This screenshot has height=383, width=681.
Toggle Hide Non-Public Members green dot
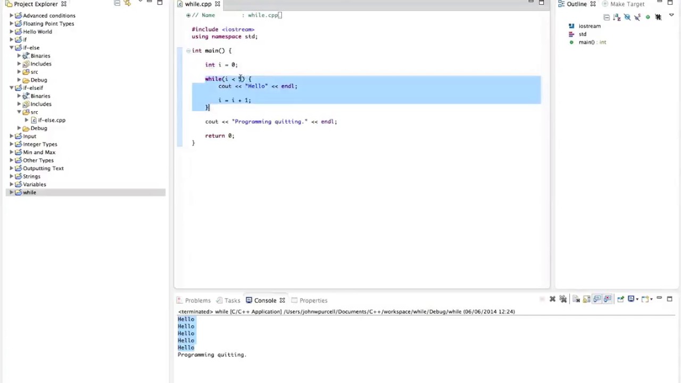point(647,17)
